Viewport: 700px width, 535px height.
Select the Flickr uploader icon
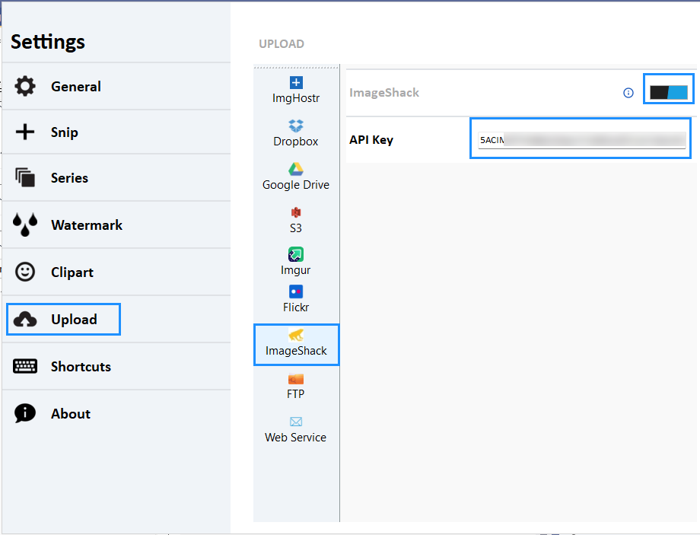pos(296,291)
